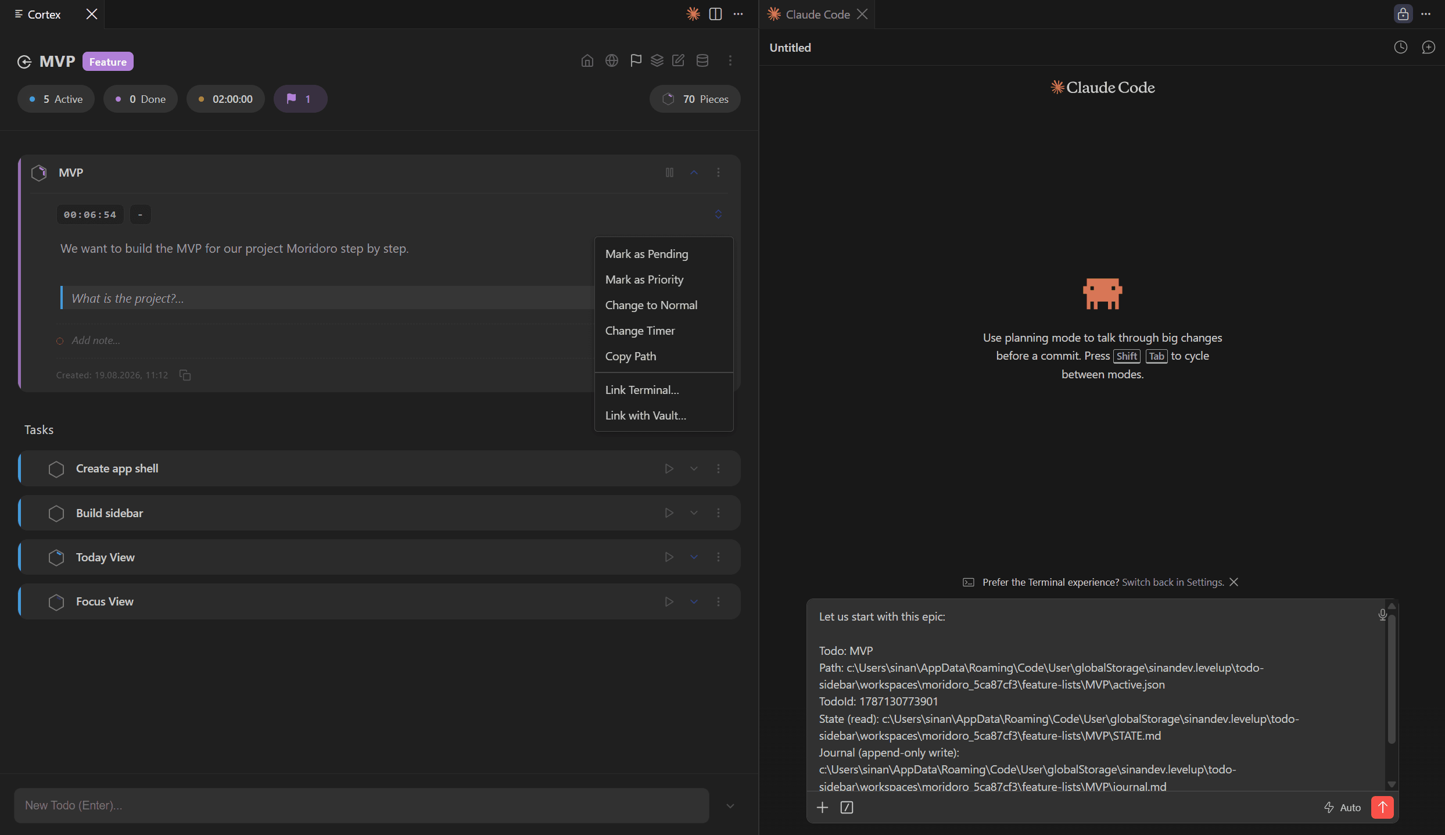The image size is (1445, 835).
Task: Open Create app shell three-dot menu
Action: pos(718,468)
